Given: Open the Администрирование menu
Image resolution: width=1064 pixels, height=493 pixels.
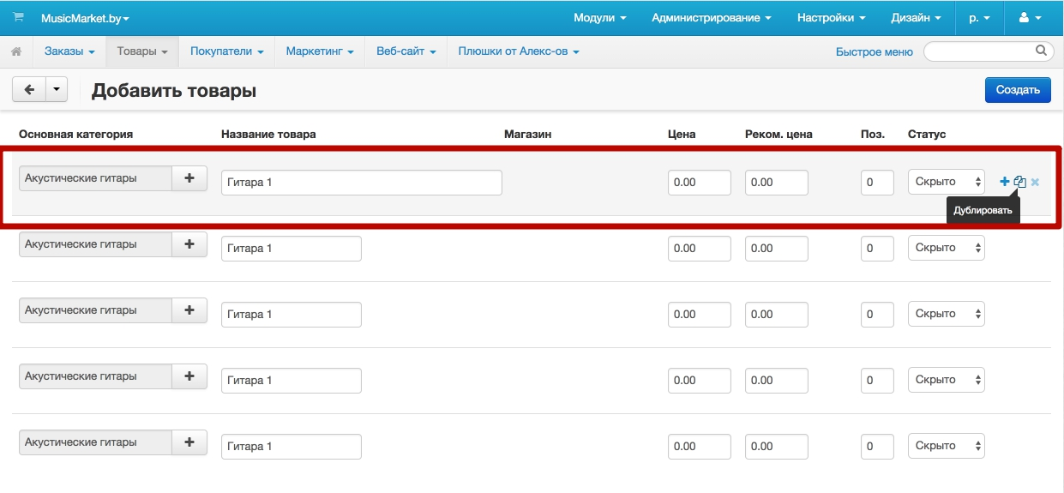Looking at the screenshot, I should (x=712, y=18).
